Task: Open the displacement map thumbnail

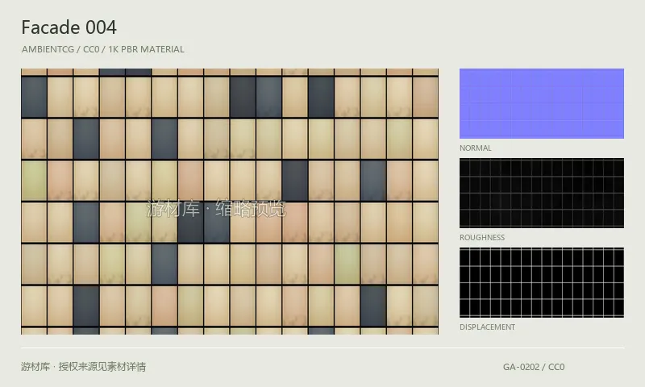Action: click(541, 282)
